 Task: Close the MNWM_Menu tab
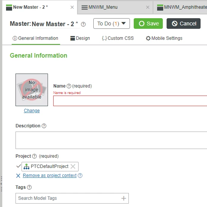tap(148, 7)
